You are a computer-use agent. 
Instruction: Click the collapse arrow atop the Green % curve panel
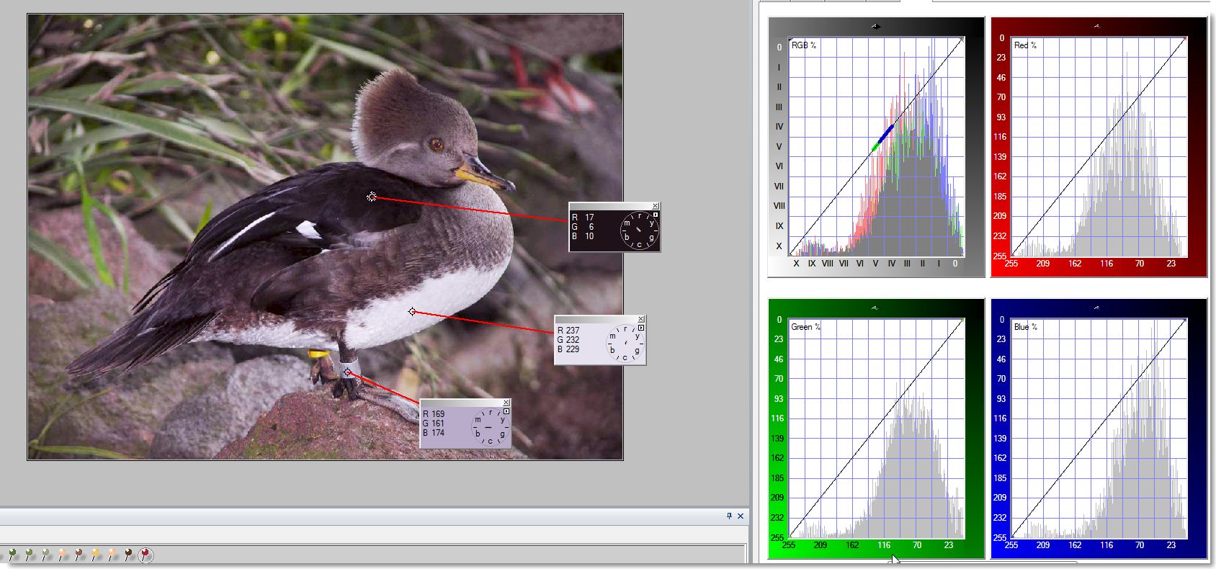tap(875, 308)
